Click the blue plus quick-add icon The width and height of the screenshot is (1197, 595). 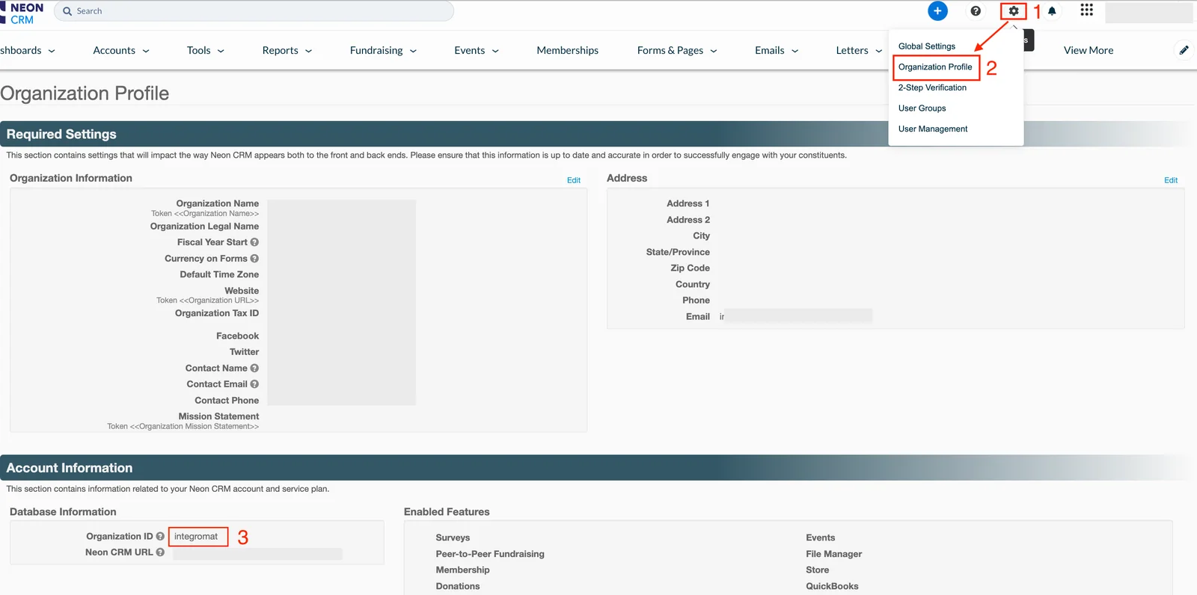click(937, 11)
